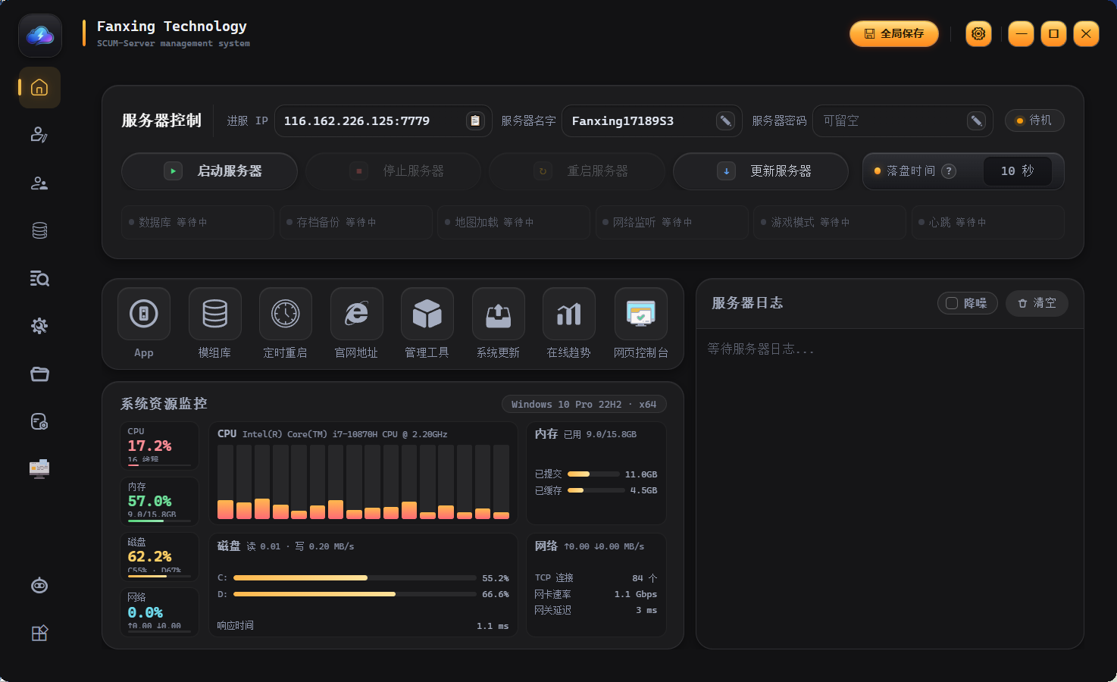Launch the App shortcut icon

pyautogui.click(x=144, y=314)
